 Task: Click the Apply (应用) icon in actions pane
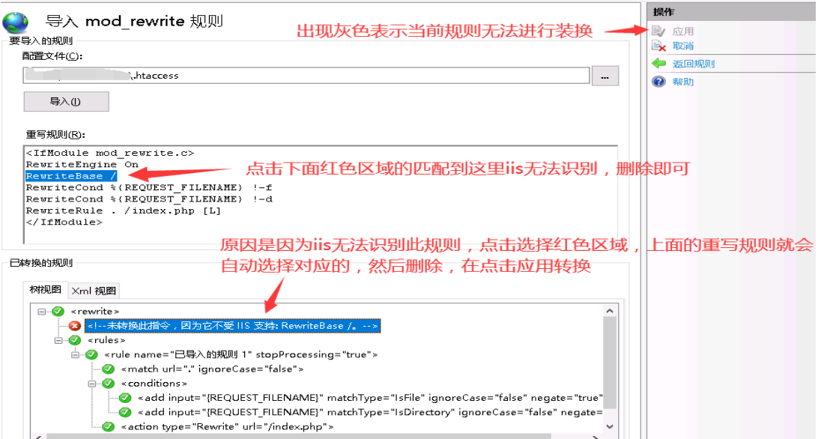click(658, 31)
